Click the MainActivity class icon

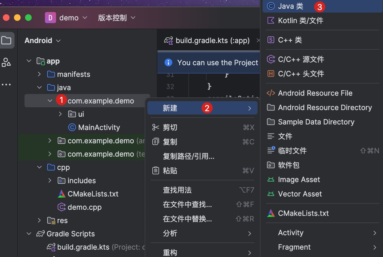click(x=72, y=127)
